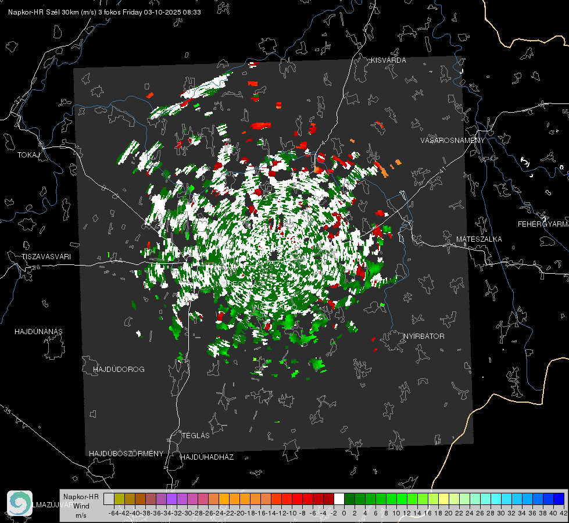Select the cyan swatch between 28 and 30

click(x=496, y=499)
